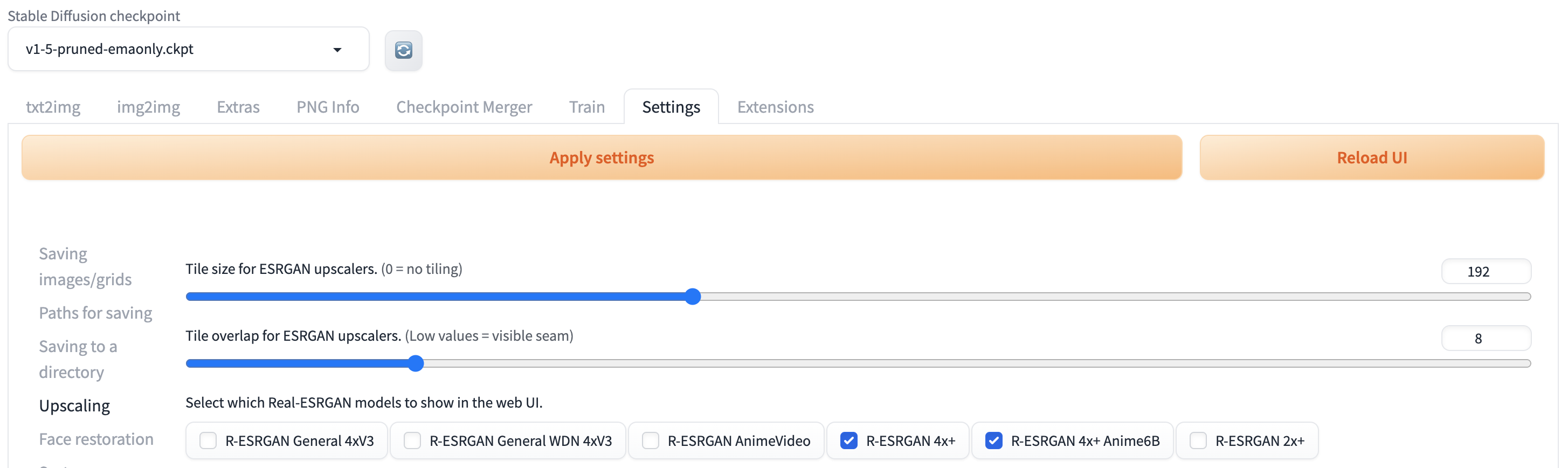Open the img2img tab
The height and width of the screenshot is (468, 1561).
tap(148, 107)
